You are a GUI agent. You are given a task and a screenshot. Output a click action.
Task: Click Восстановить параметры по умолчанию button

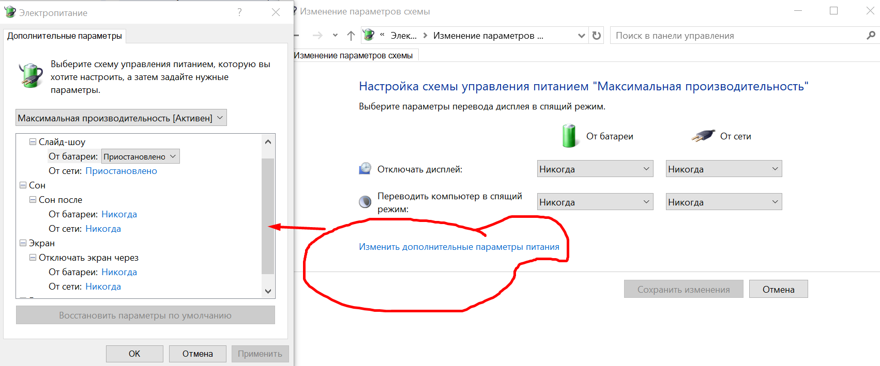(145, 315)
